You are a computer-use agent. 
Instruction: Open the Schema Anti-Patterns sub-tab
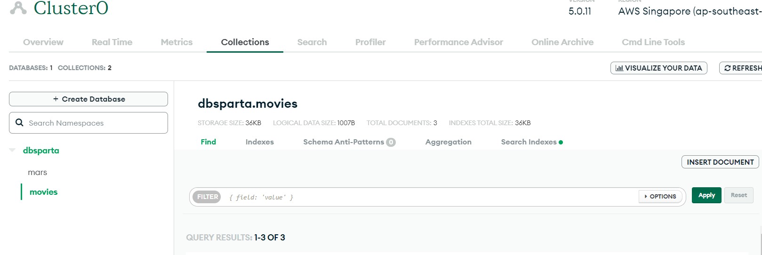(x=349, y=142)
